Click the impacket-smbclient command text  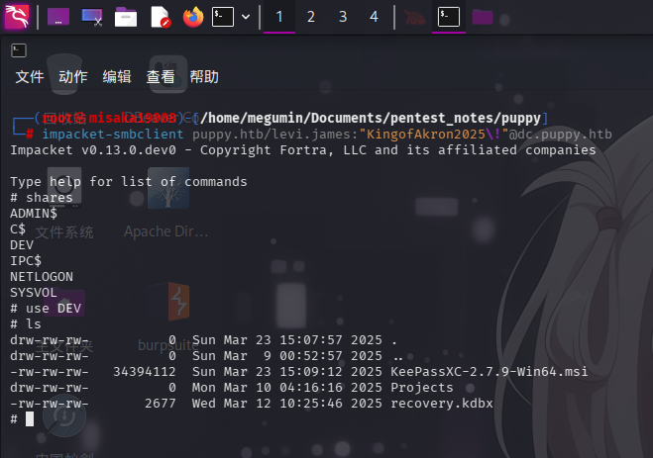coord(113,135)
